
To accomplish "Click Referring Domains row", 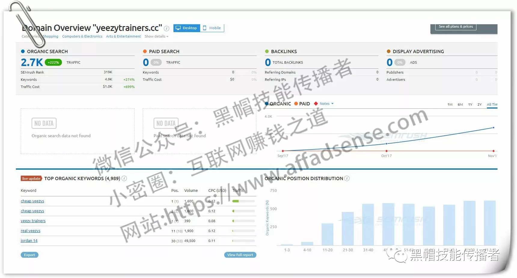I will click(321, 72).
